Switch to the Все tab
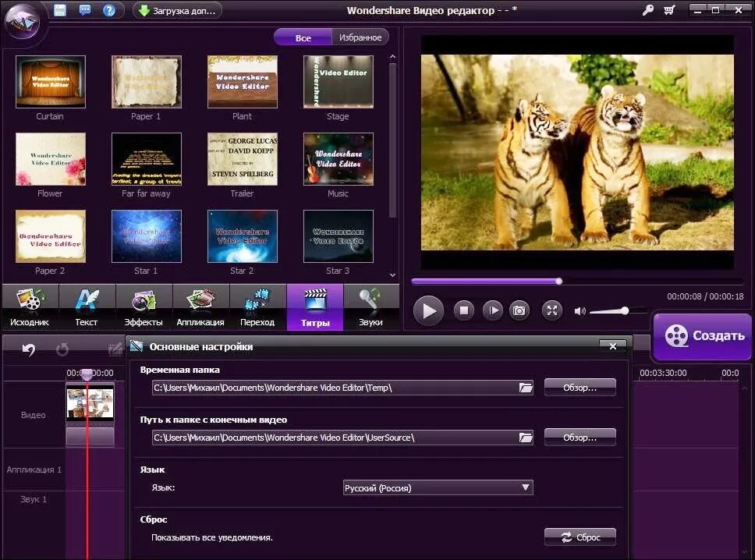This screenshot has height=560, width=755. [303, 37]
